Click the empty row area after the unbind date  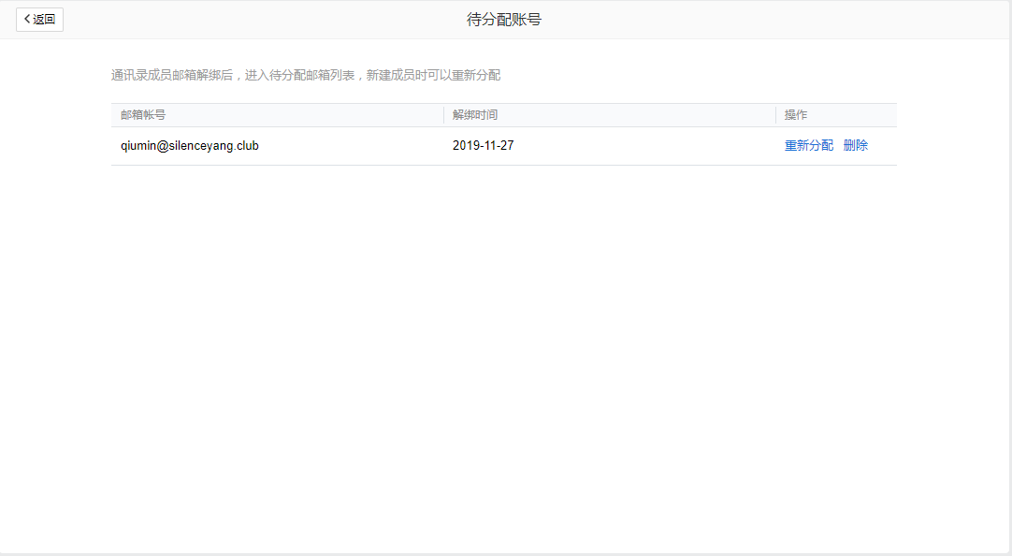pyautogui.click(x=645, y=146)
